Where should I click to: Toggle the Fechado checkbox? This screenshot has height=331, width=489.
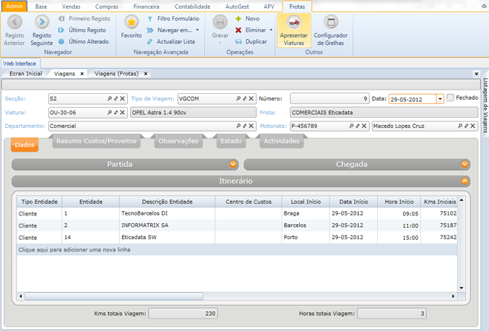[x=451, y=98]
